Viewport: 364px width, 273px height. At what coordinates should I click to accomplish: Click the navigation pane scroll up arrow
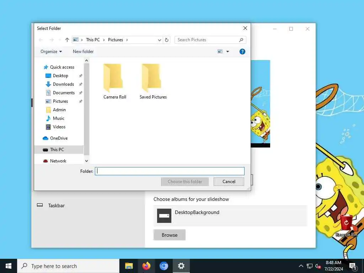(x=87, y=60)
